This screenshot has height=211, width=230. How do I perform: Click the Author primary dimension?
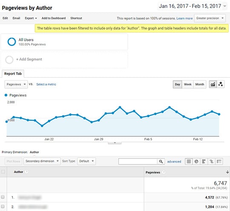click(x=34, y=152)
